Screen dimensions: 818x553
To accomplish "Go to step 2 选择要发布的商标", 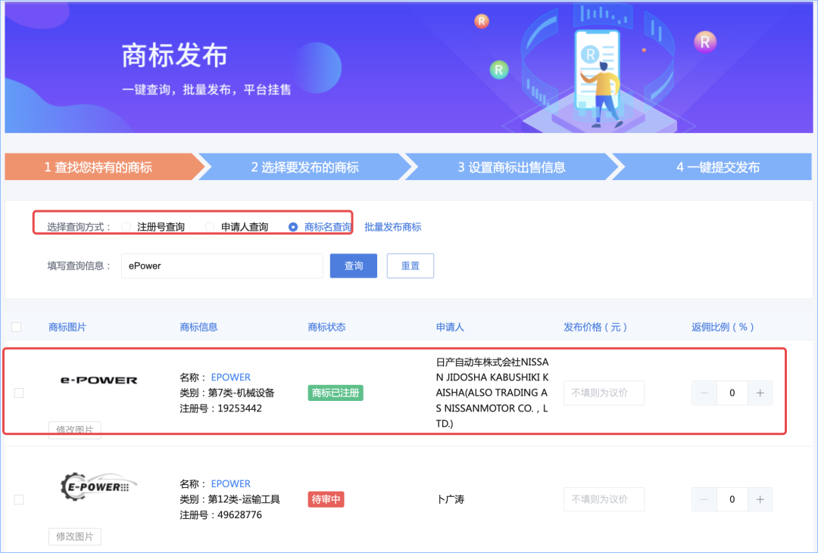I will [x=305, y=166].
